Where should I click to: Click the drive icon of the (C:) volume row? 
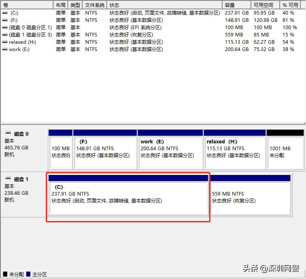(5, 13)
